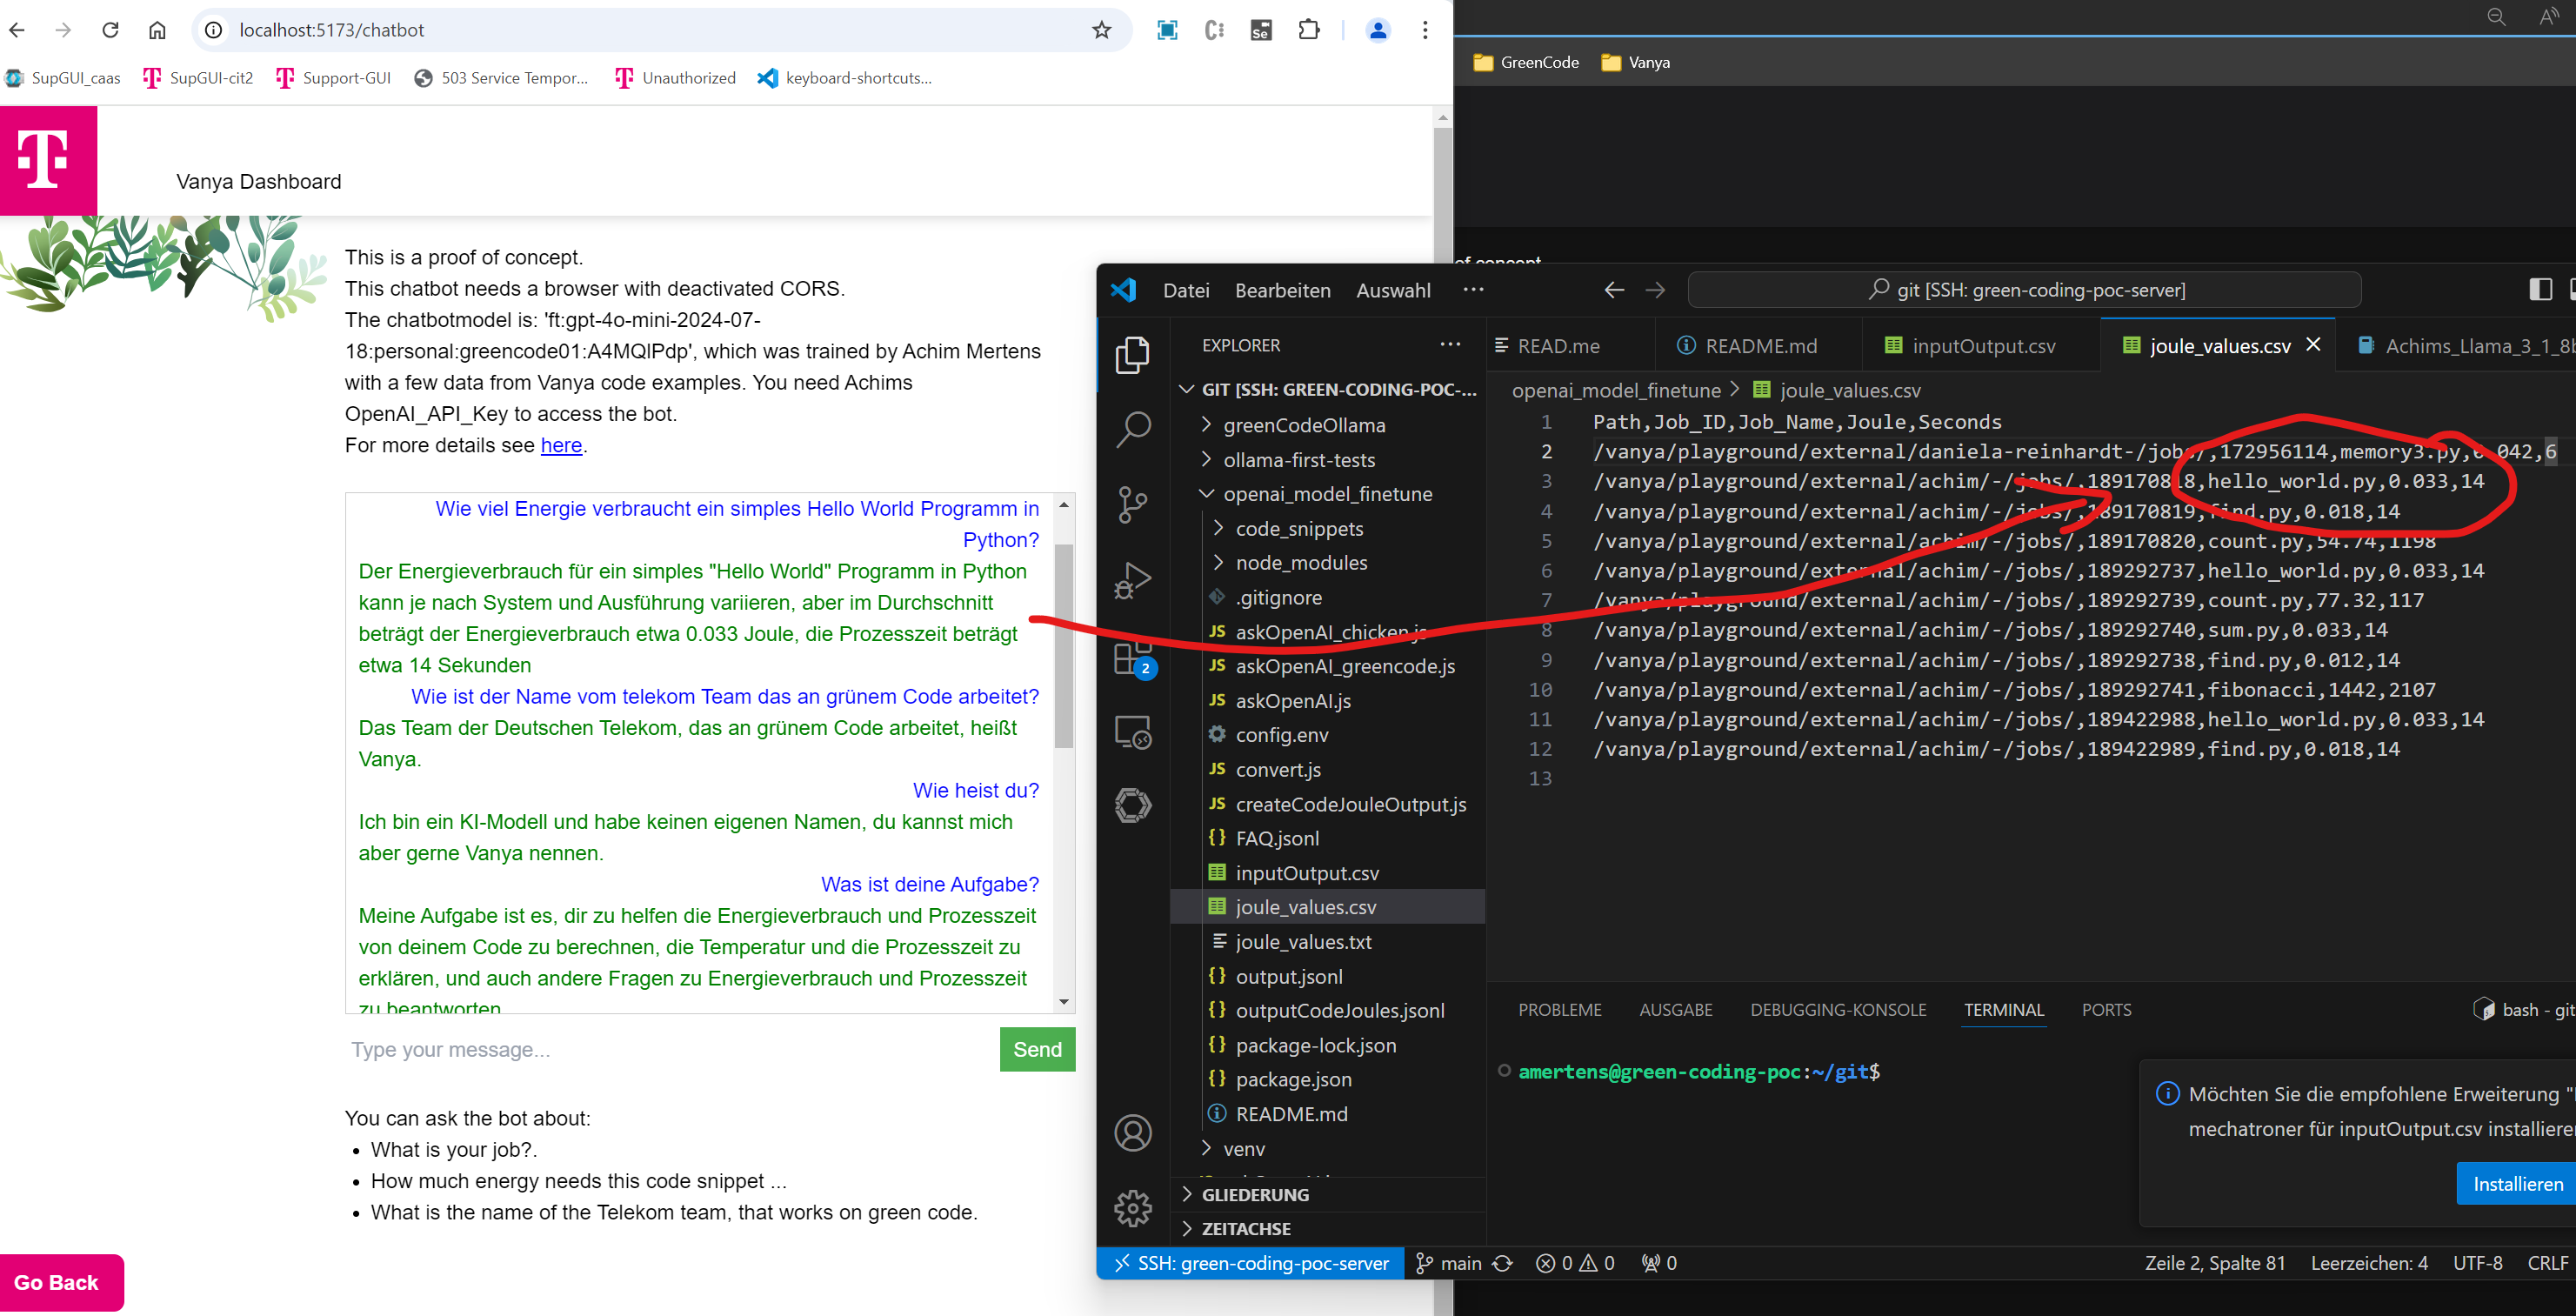Open Explorer views and more actions
Screen dimensions: 2576x1316
(1449, 345)
